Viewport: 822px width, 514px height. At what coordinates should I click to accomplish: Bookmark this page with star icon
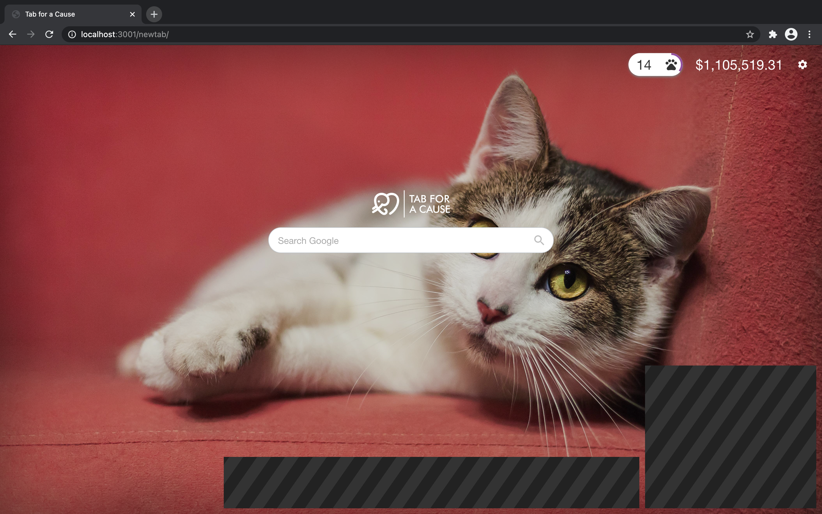point(750,34)
